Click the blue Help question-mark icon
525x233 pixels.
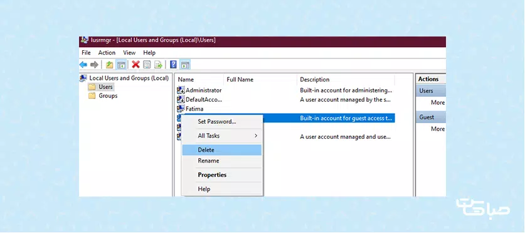click(174, 65)
